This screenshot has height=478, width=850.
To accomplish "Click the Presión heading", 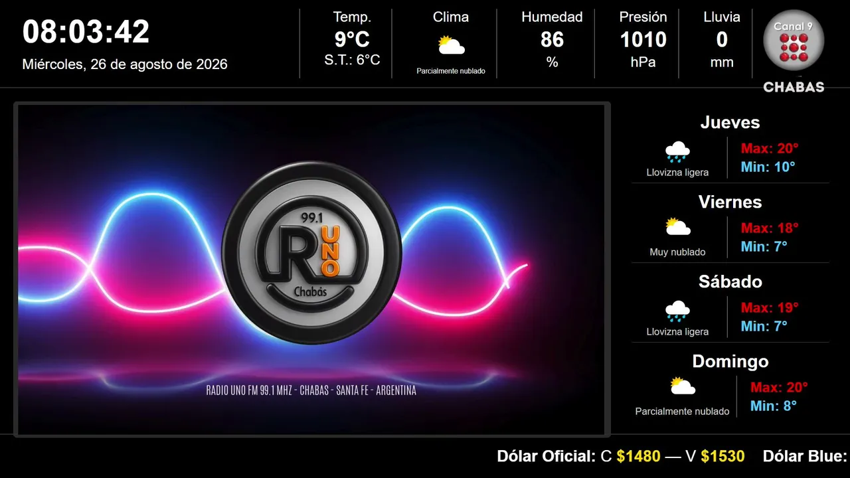I will click(x=643, y=17).
